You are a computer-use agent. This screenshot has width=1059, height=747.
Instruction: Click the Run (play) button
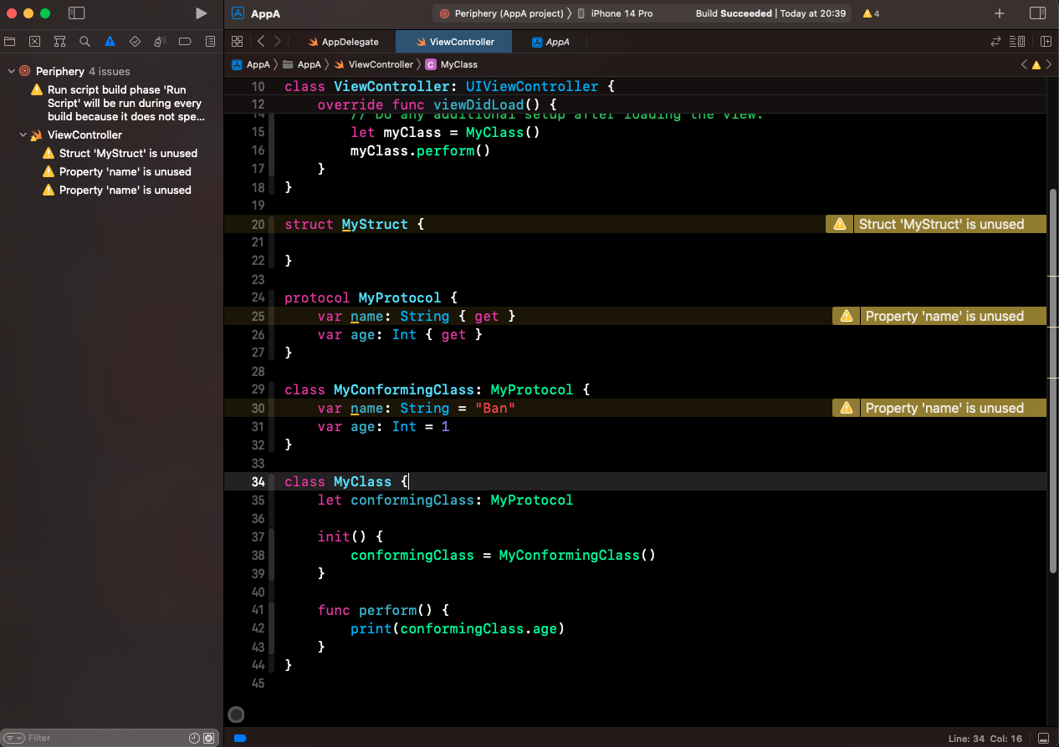click(x=201, y=13)
